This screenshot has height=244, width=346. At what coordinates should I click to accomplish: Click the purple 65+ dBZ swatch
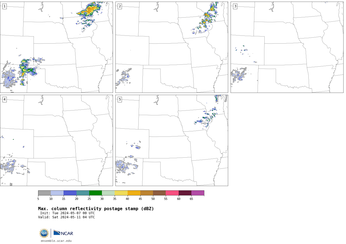pyautogui.click(x=198, y=193)
